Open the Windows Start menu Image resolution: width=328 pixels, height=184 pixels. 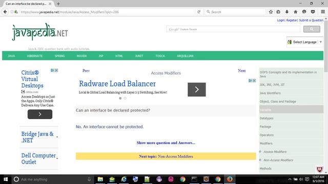coord(6,179)
